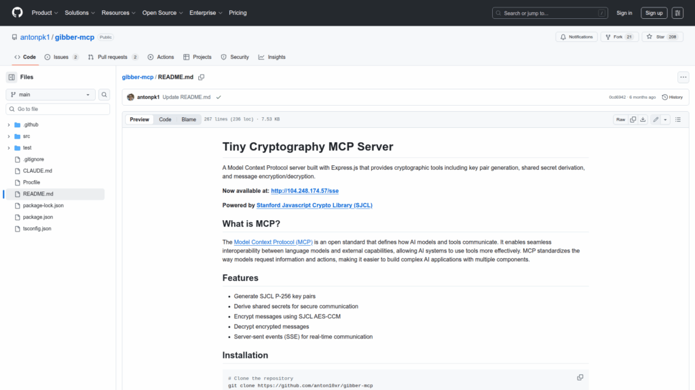This screenshot has width=695, height=390.
Task: Focus the Go to file field
Action: pyautogui.click(x=58, y=109)
